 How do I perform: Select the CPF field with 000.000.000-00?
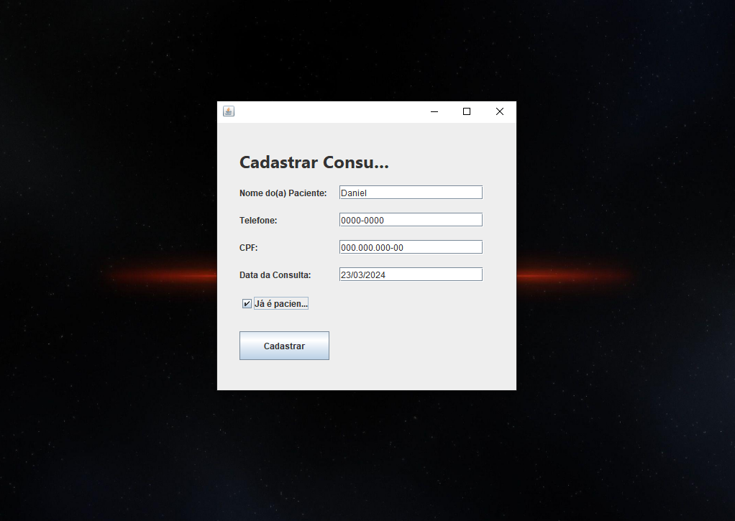[410, 247]
